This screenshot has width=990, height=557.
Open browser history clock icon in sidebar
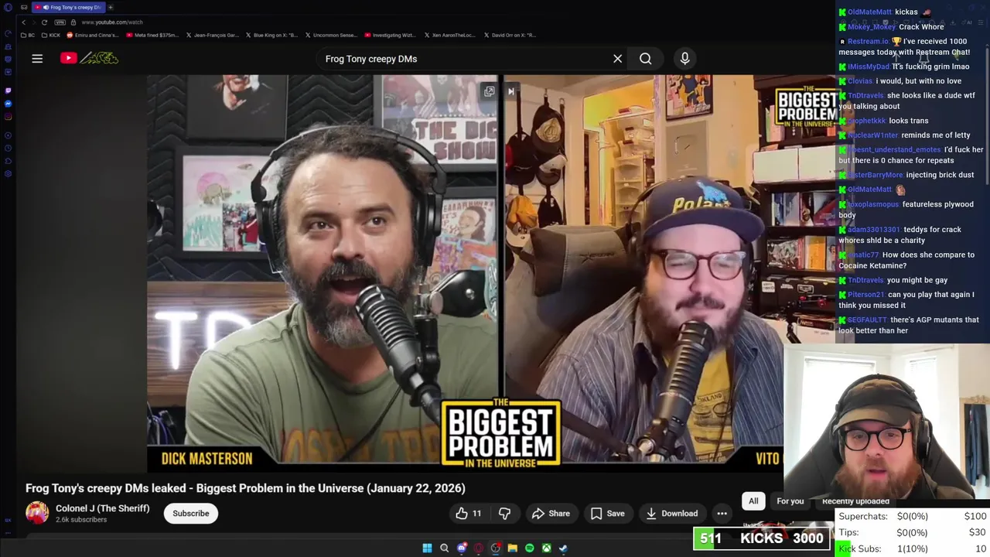click(9, 147)
